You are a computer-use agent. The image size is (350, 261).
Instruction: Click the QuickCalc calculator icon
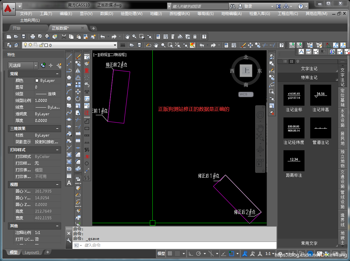[195, 37]
